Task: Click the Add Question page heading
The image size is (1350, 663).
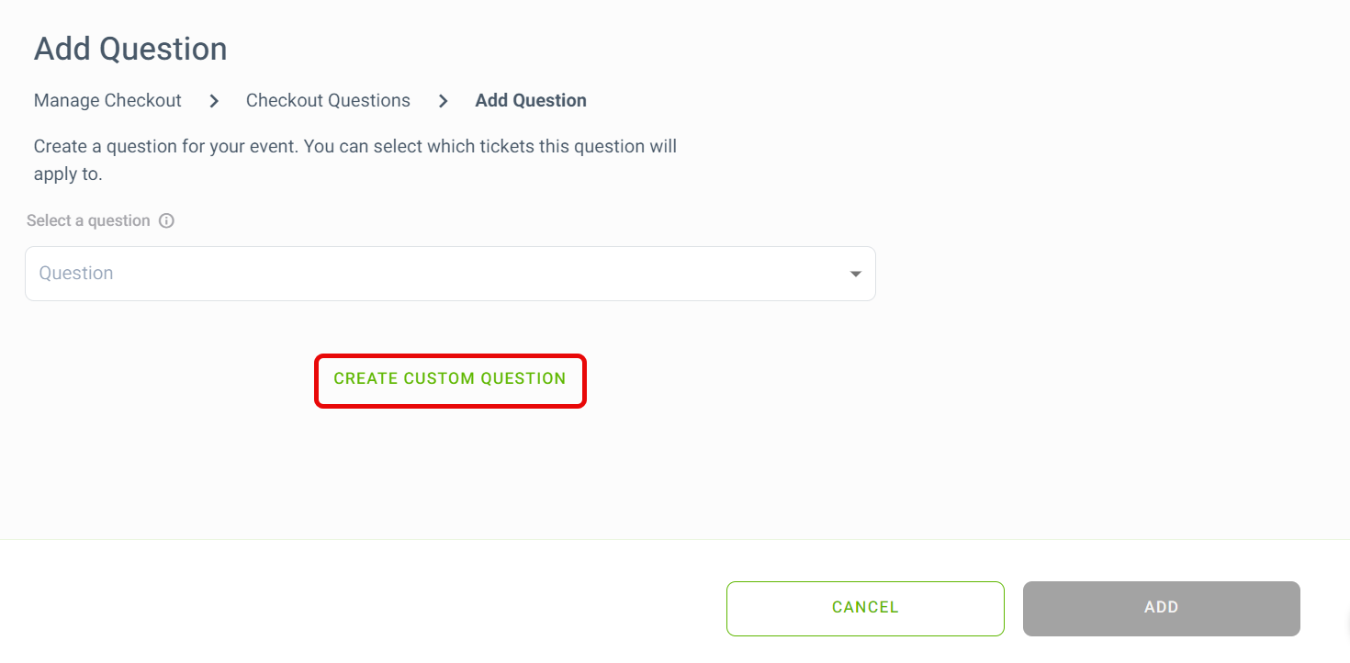Action: point(130,49)
